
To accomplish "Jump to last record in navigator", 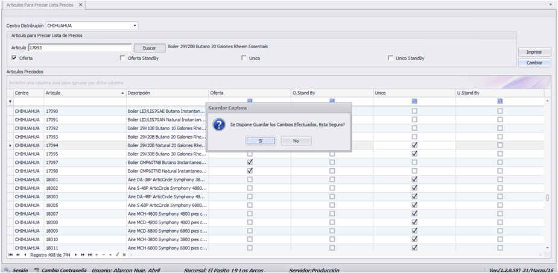I will pos(90,254).
